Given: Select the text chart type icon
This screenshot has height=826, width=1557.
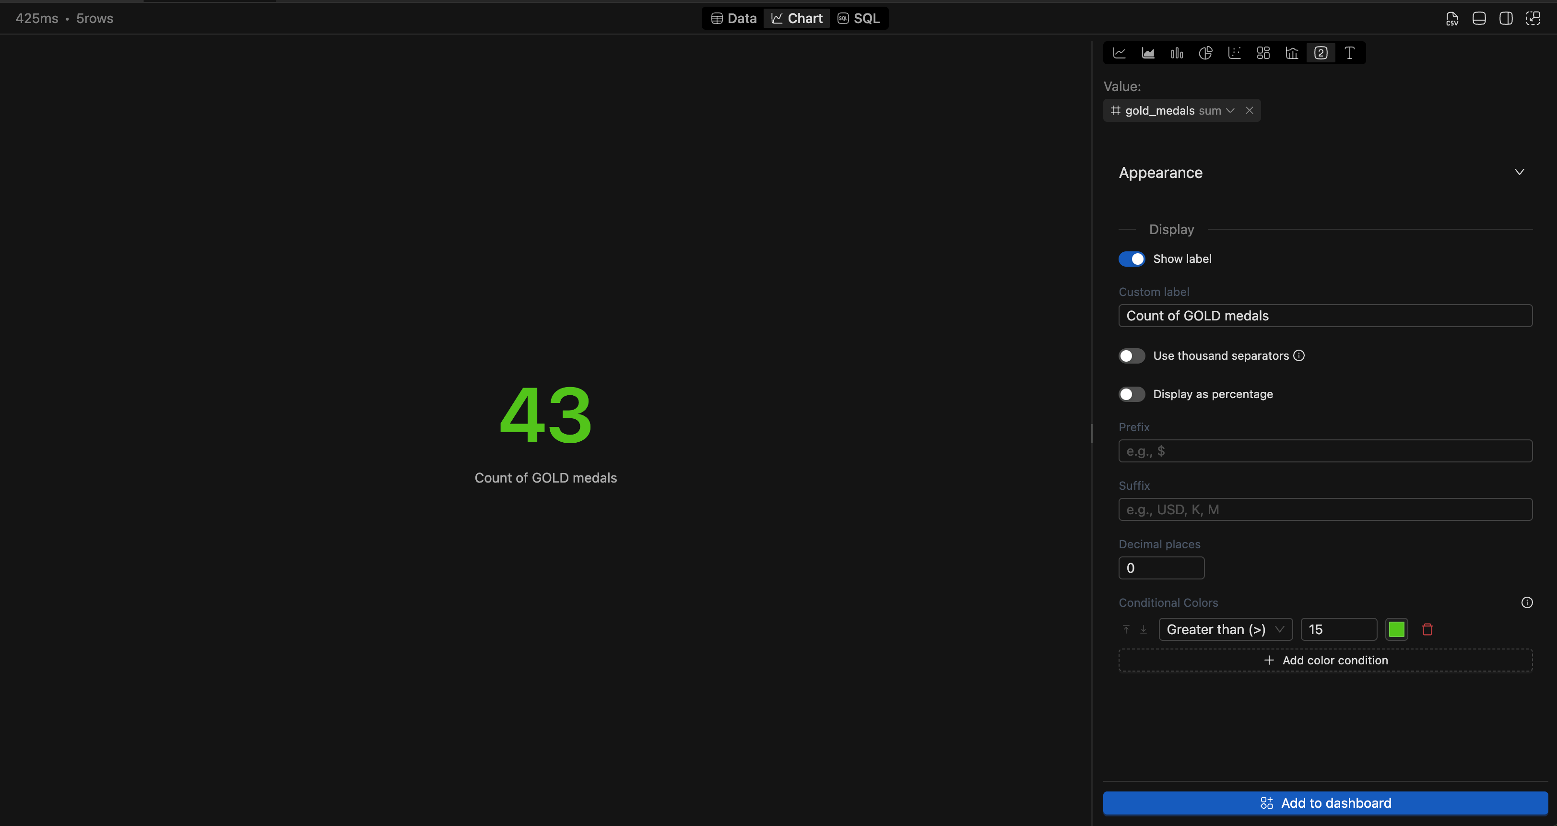Looking at the screenshot, I should point(1349,53).
